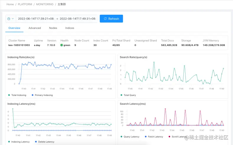Click Node Count value 9
The width and height of the screenshot is (233, 145).
click(x=75, y=45)
